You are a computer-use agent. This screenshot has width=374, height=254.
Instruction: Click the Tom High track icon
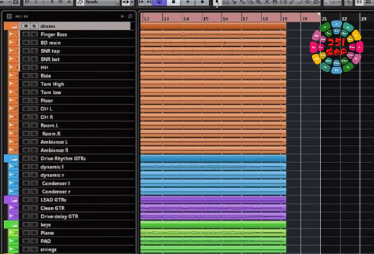(13, 84)
